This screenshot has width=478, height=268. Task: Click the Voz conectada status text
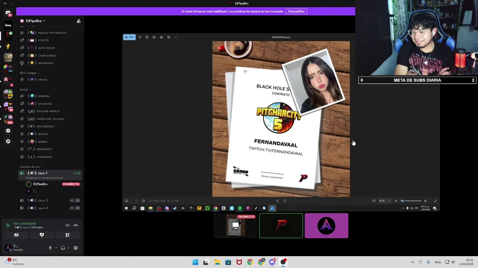coord(25,223)
